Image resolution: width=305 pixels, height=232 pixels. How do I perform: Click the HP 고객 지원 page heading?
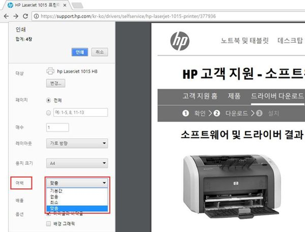click(x=244, y=74)
